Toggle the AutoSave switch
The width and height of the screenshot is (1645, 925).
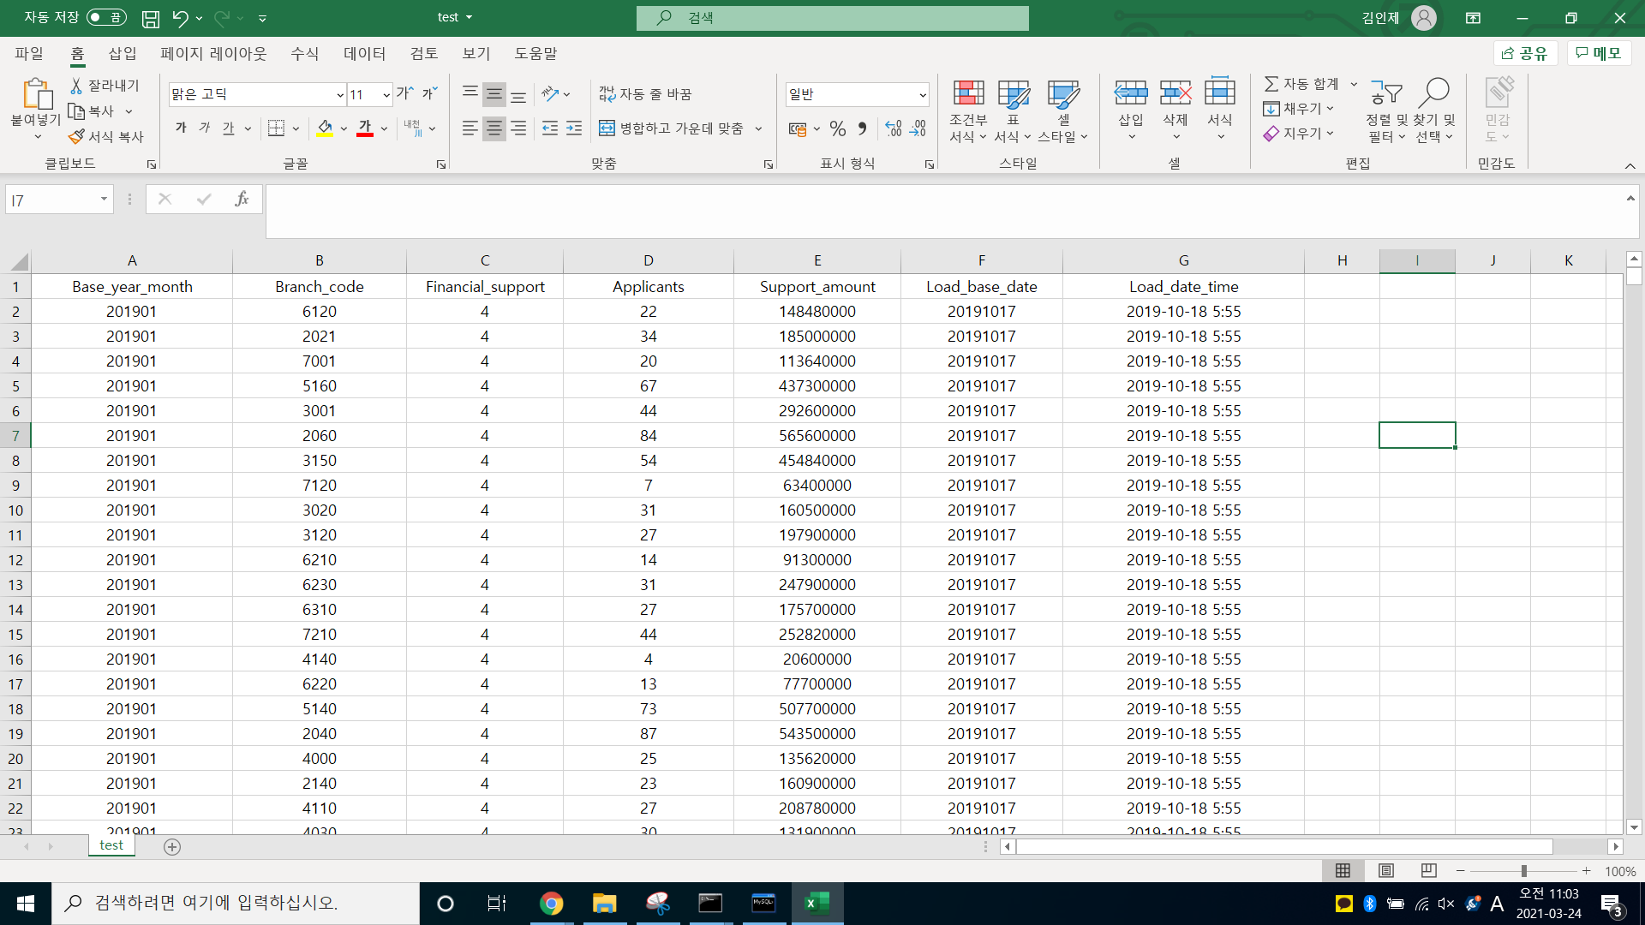(x=106, y=18)
